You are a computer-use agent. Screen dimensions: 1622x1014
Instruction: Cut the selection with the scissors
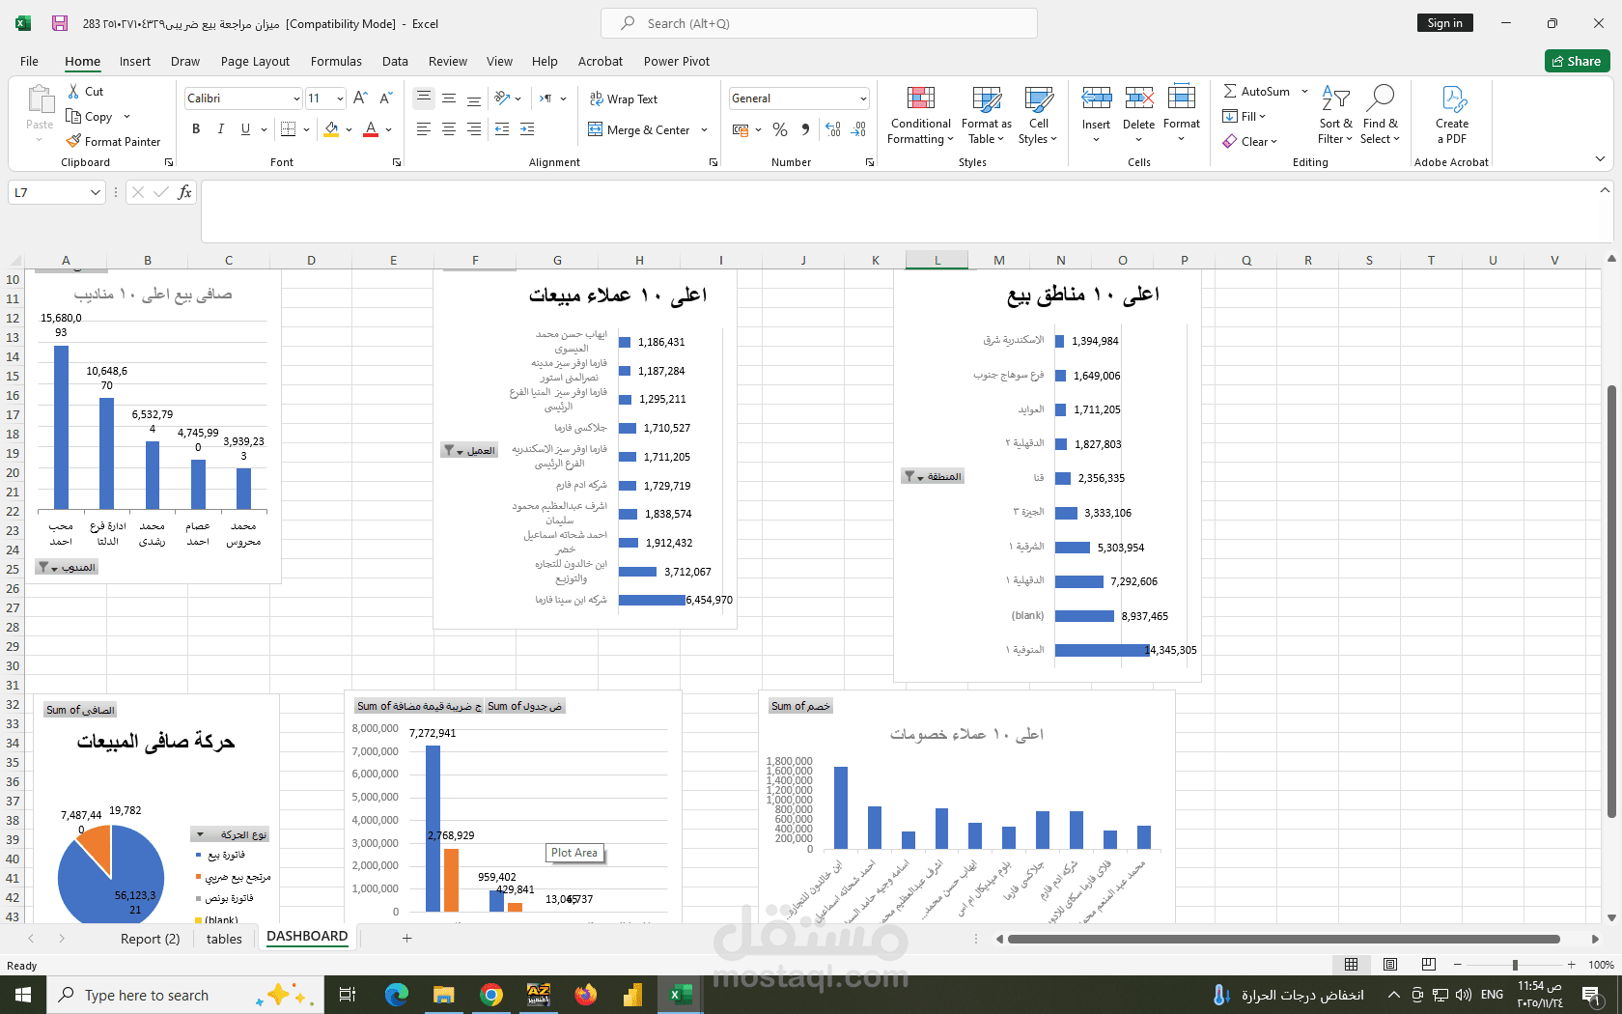tap(85, 92)
